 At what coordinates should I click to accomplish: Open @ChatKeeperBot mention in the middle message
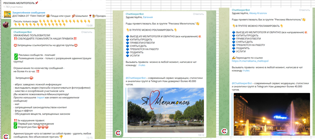pyautogui.click(x=135, y=78)
